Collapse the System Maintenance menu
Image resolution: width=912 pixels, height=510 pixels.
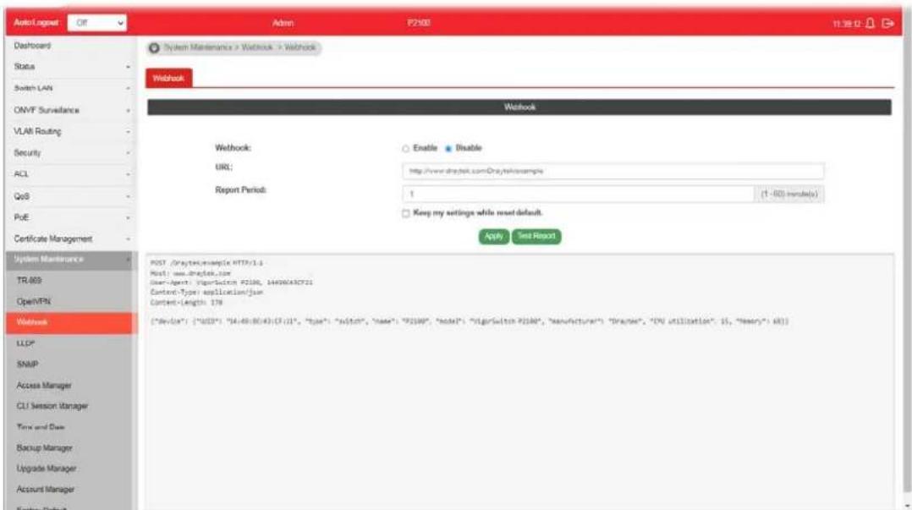[71, 260]
